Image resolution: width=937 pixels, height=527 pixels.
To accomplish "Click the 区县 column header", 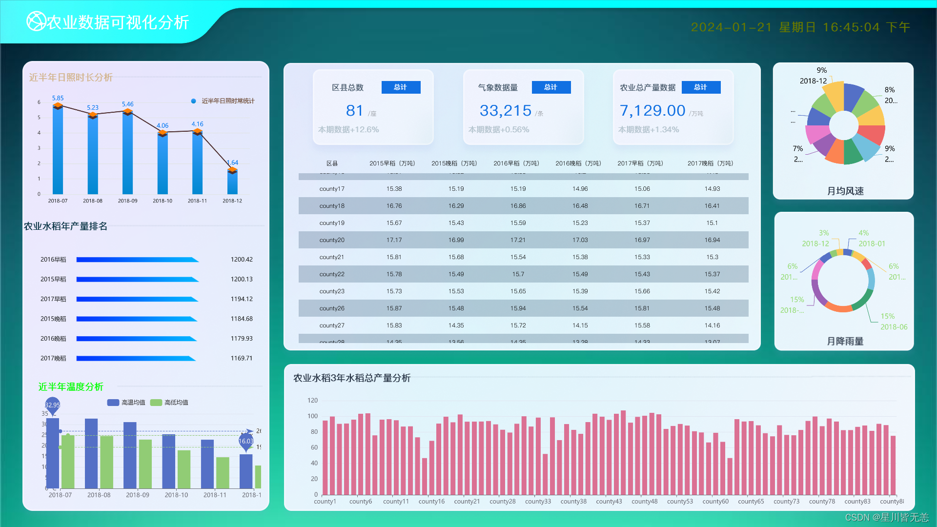I will (332, 163).
